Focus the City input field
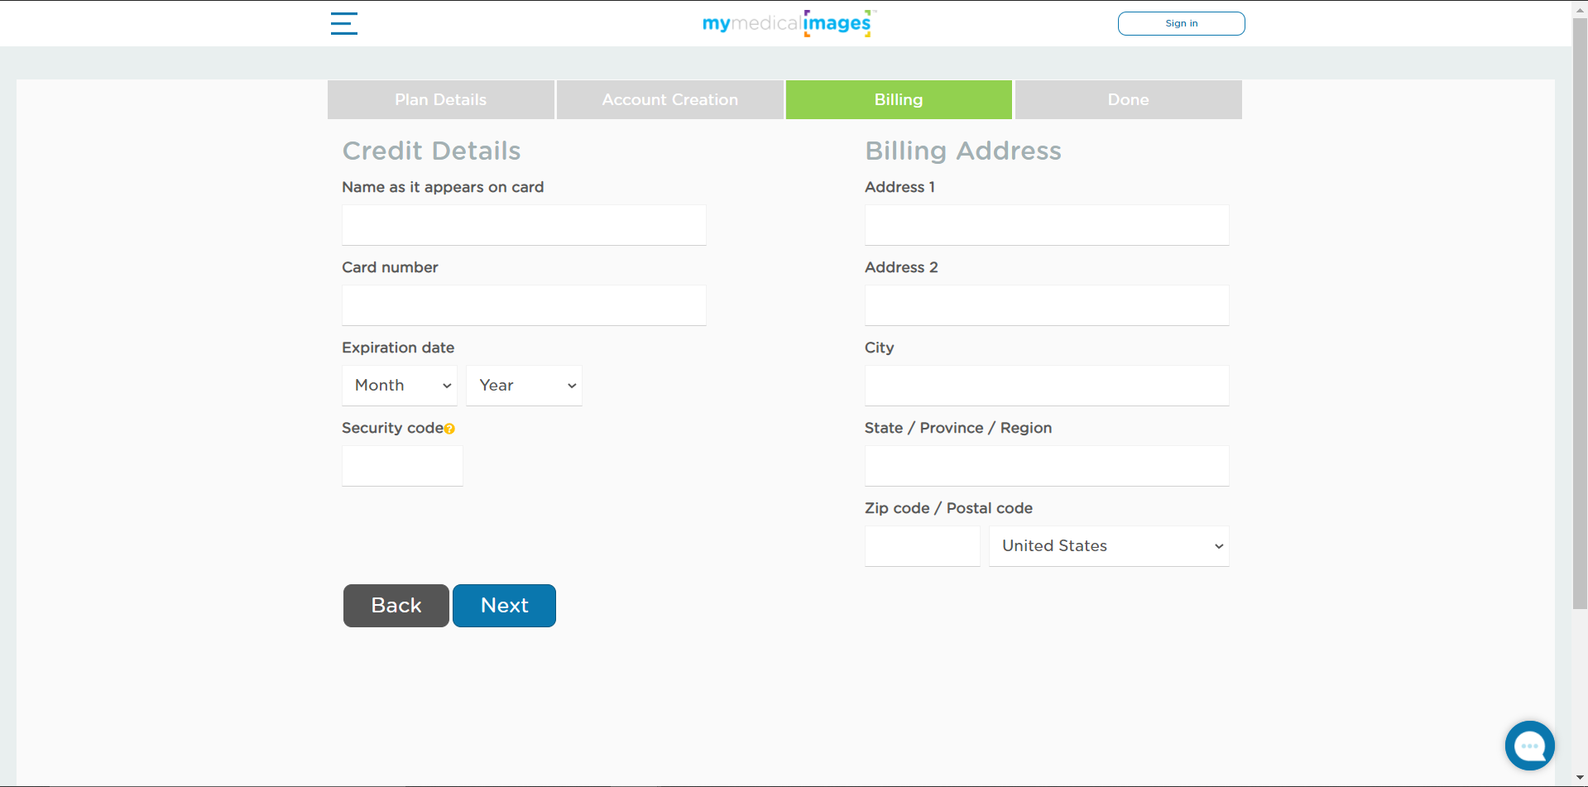The width and height of the screenshot is (1588, 787). [x=1047, y=386]
